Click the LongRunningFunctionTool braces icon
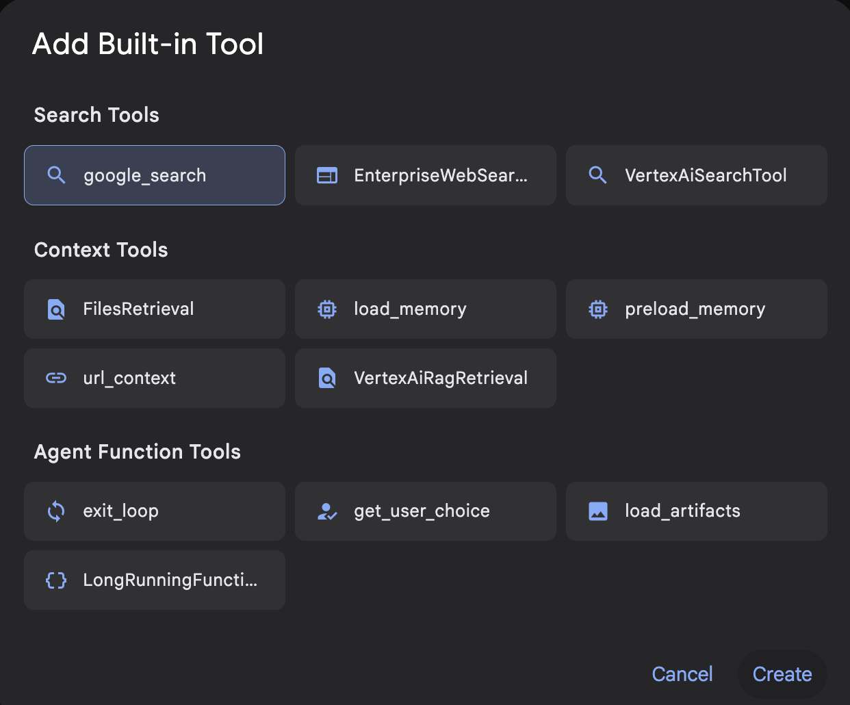Image resolution: width=850 pixels, height=705 pixels. pos(56,580)
